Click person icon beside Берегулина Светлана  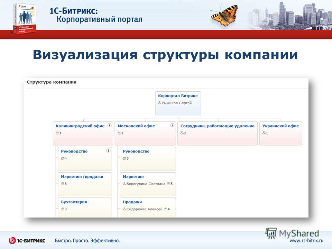point(124,184)
